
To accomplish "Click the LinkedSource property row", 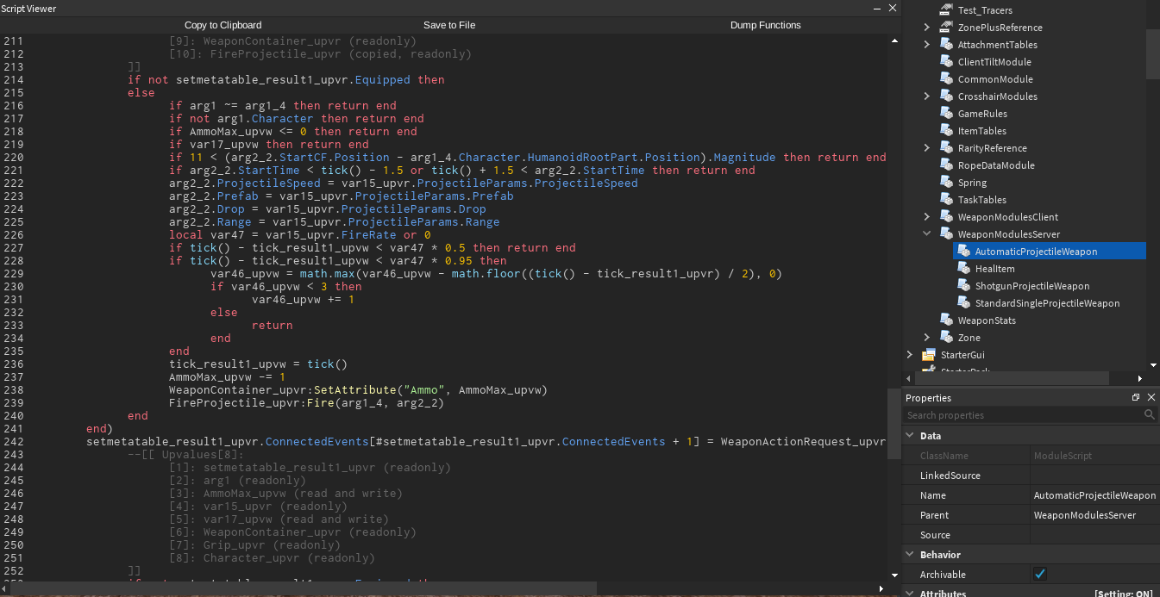I will tap(1031, 476).
